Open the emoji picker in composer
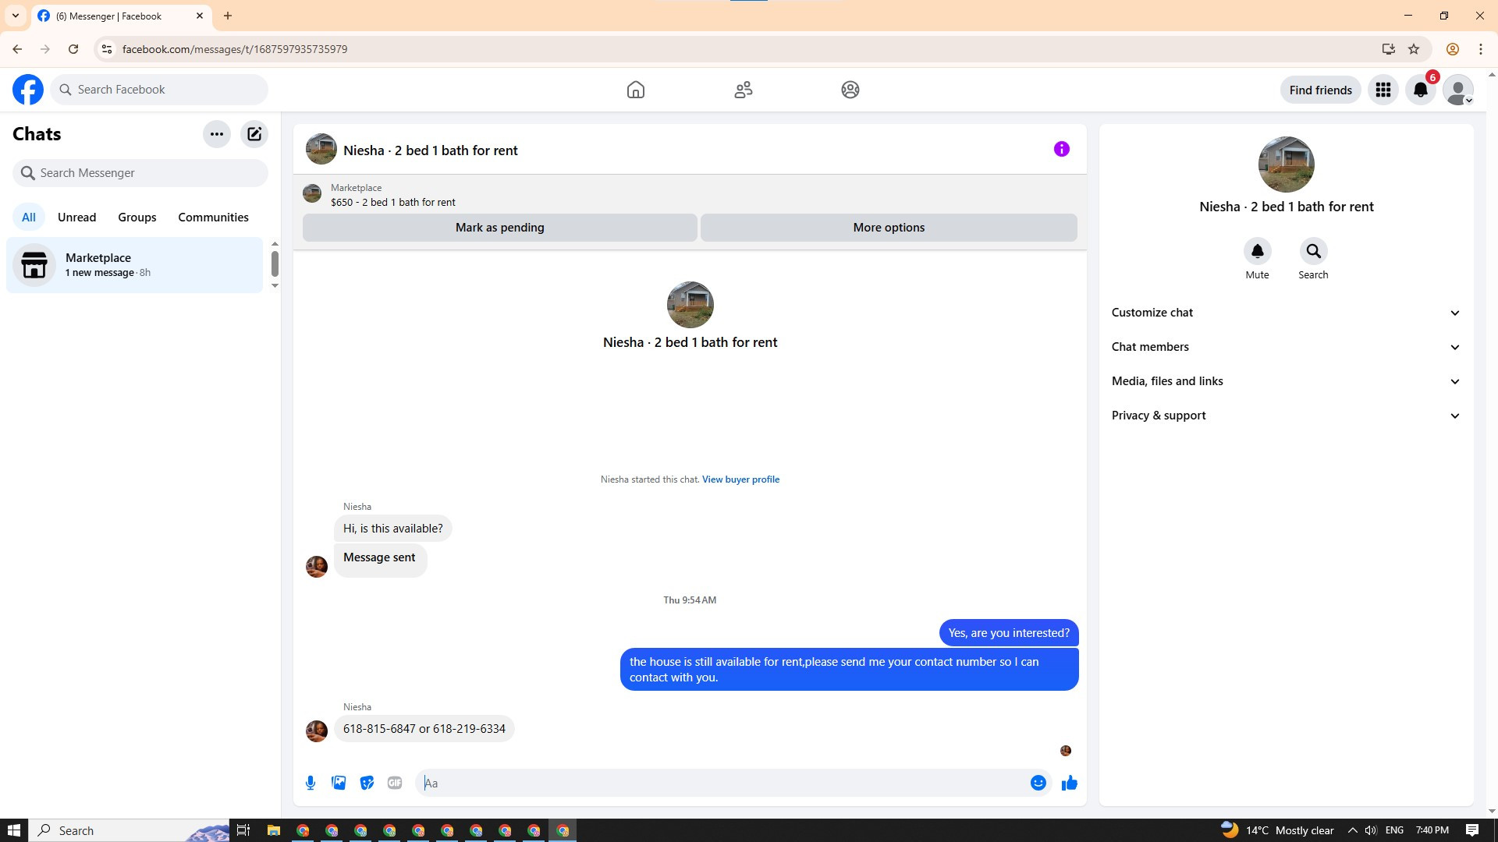The height and width of the screenshot is (842, 1498). pos(1038,783)
